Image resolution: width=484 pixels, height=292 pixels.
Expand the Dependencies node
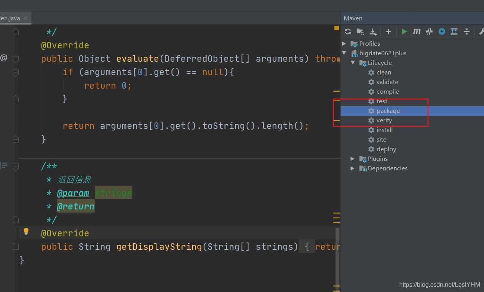pyautogui.click(x=353, y=168)
